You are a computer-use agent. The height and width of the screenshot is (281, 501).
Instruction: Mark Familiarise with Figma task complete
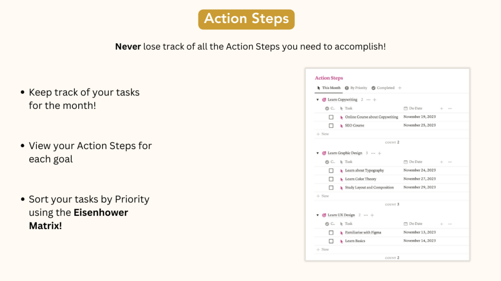(331, 233)
